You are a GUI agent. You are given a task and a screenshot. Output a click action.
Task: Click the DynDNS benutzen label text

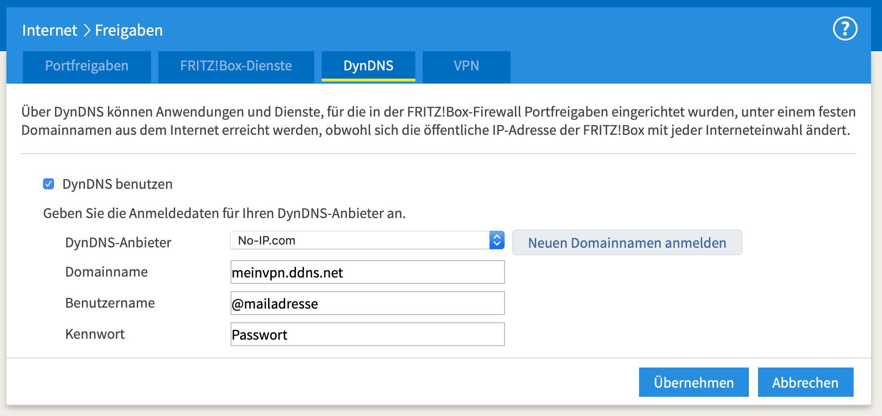(117, 184)
